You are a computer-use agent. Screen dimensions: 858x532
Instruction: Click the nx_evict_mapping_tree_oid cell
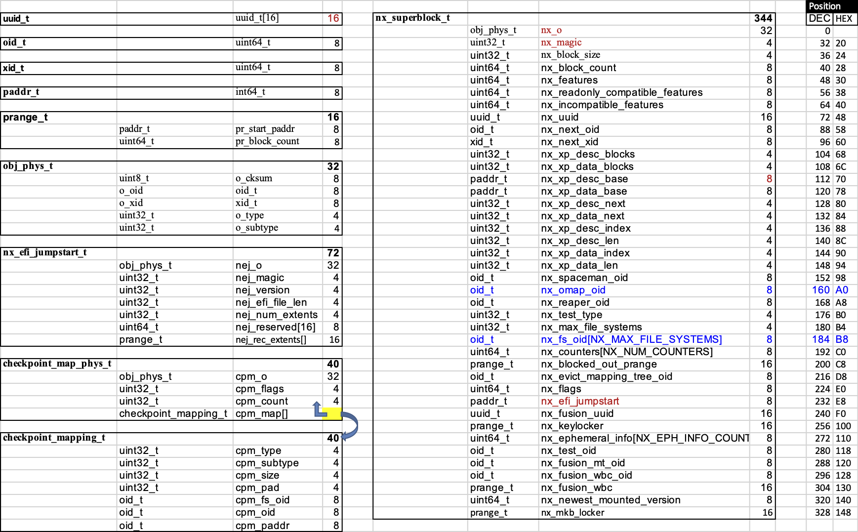coord(644,376)
